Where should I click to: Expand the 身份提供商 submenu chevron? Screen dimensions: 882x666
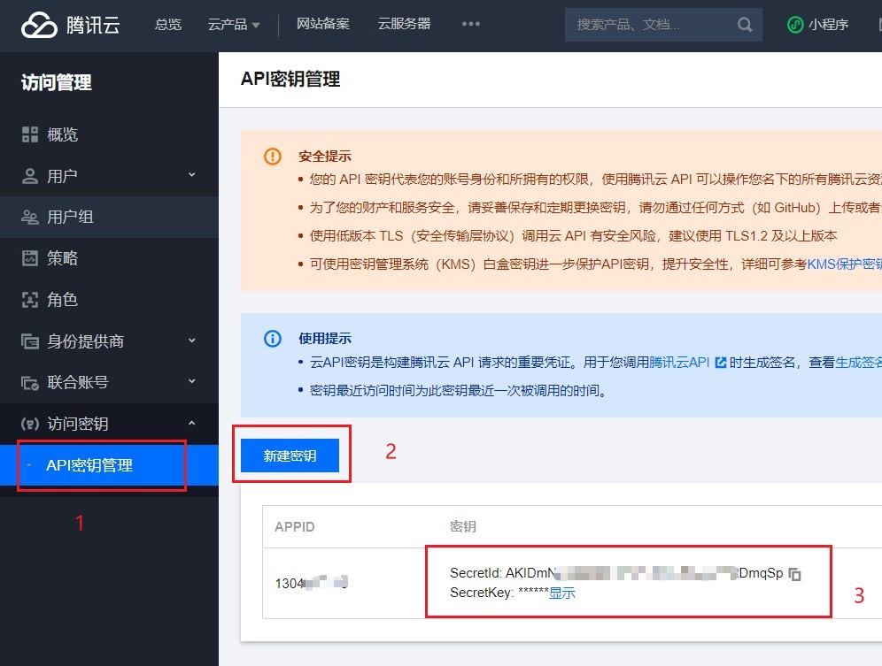tap(192, 340)
